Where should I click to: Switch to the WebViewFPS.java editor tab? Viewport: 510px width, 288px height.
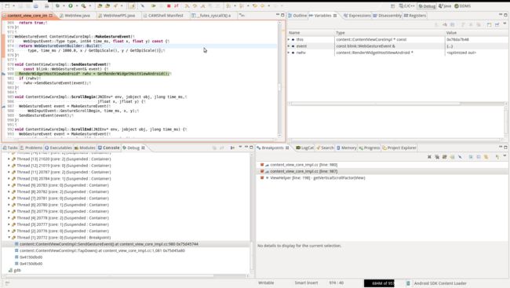[116, 15]
